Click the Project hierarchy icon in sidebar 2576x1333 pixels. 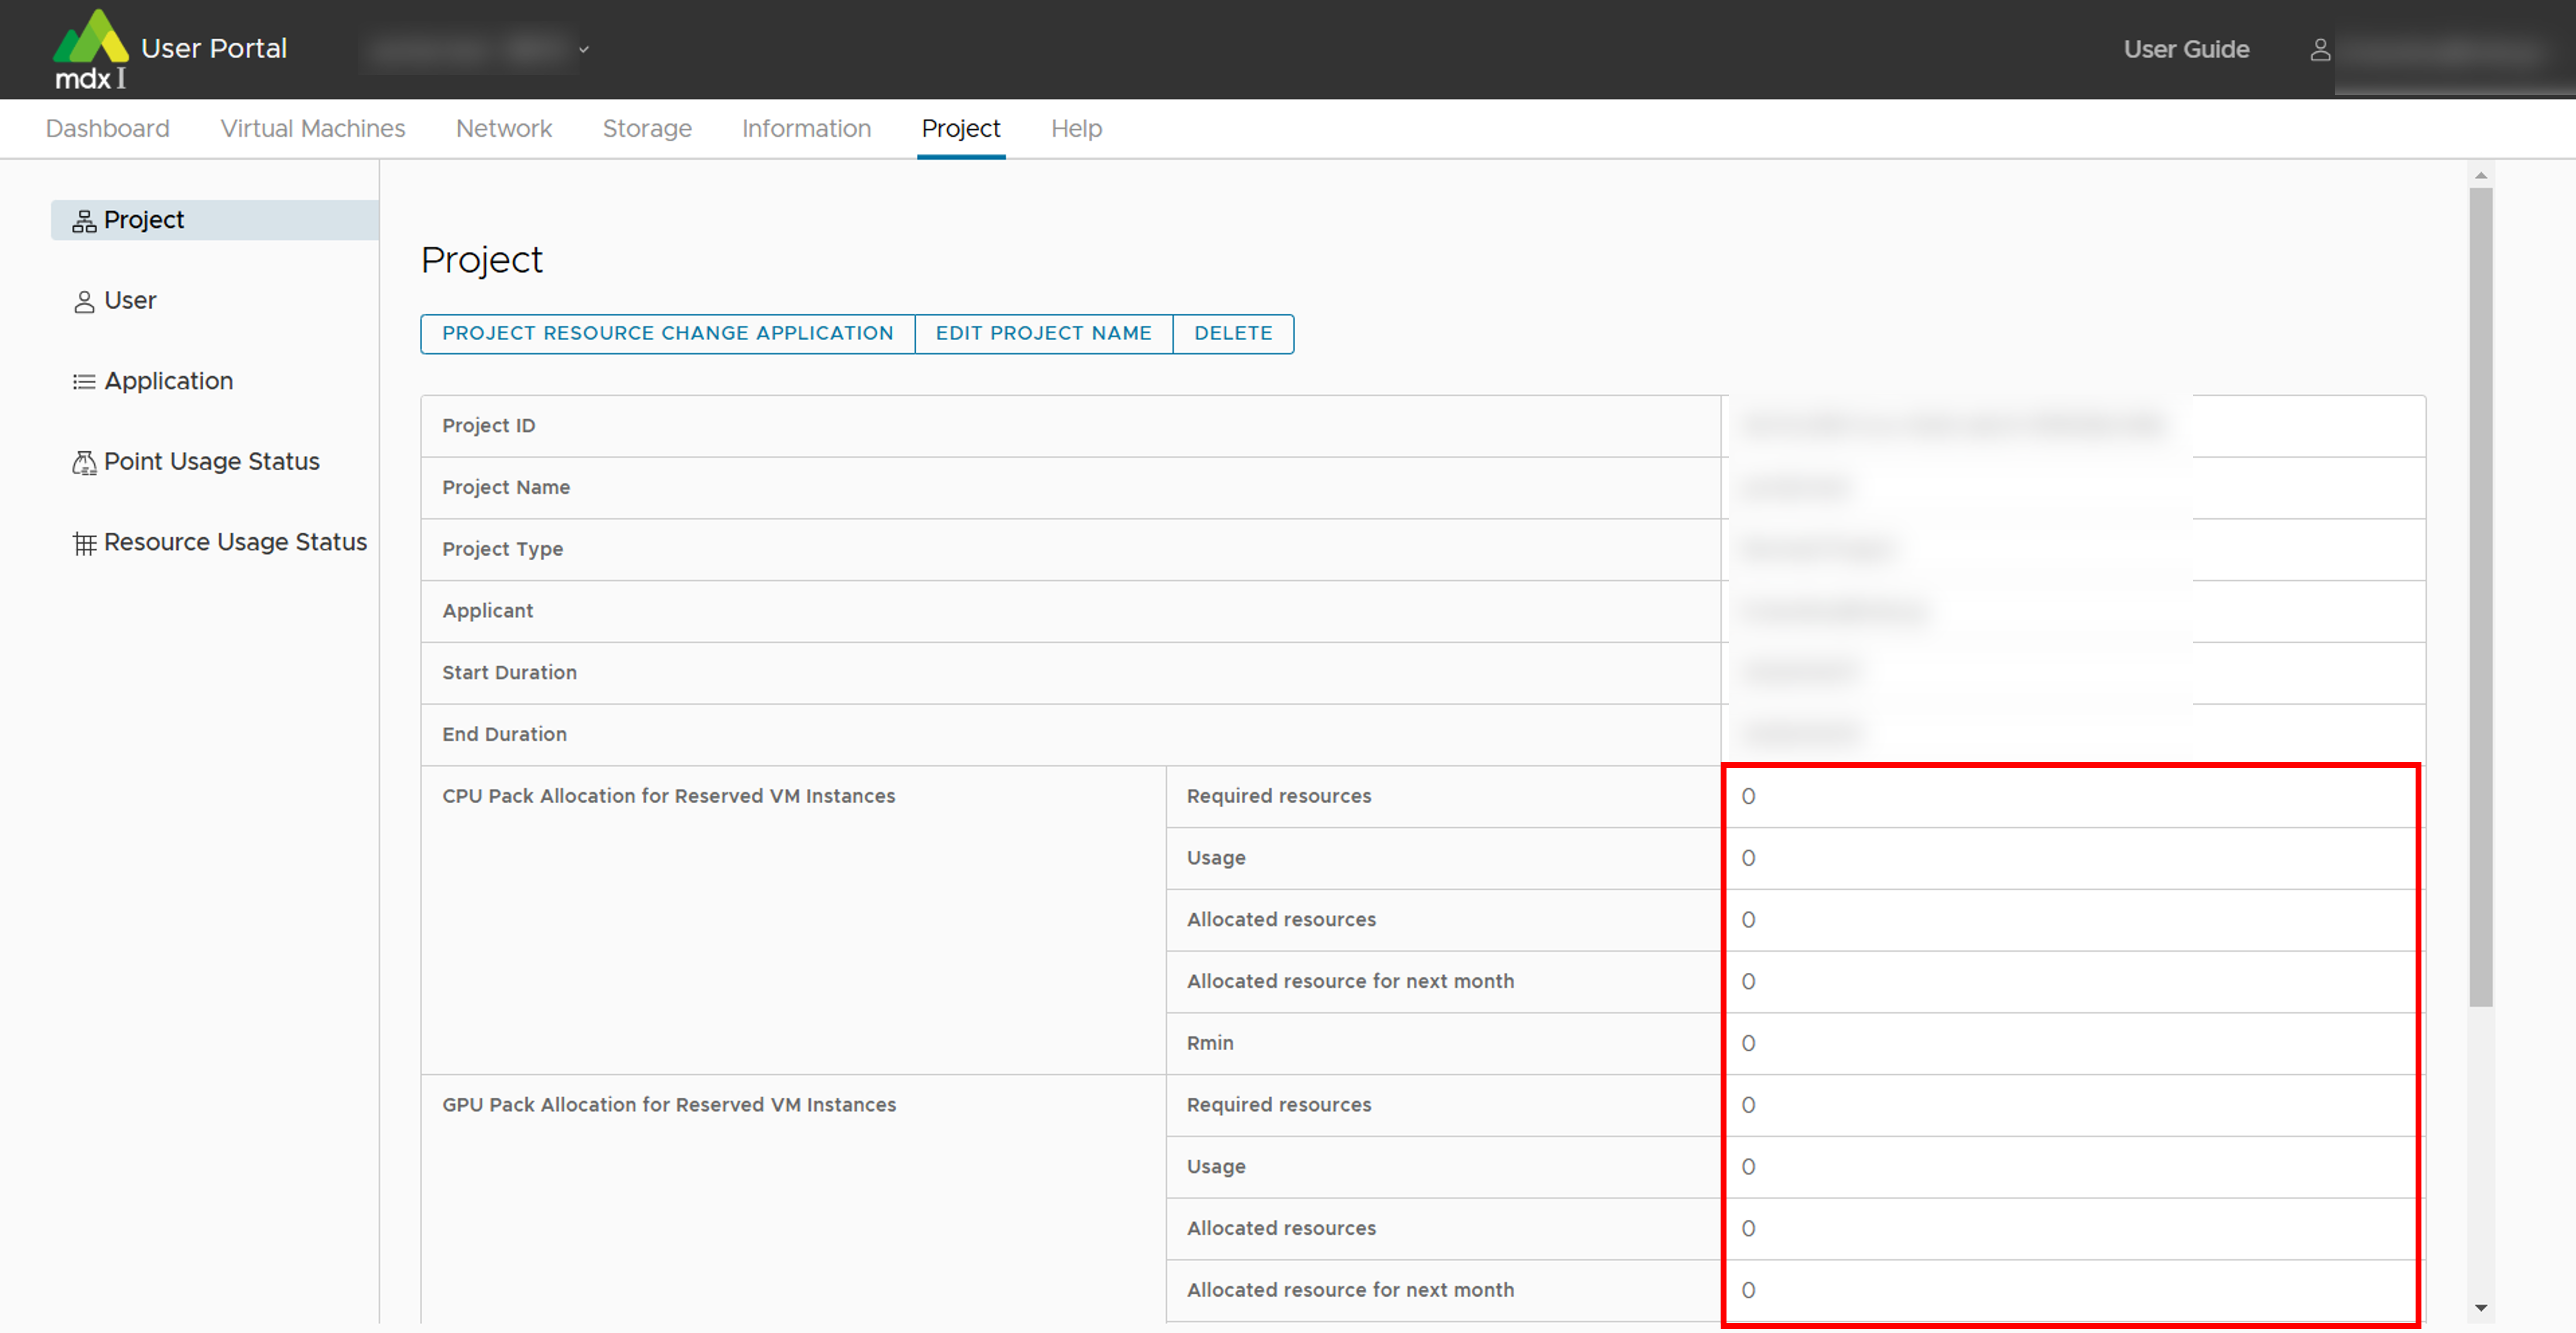tap(84, 221)
